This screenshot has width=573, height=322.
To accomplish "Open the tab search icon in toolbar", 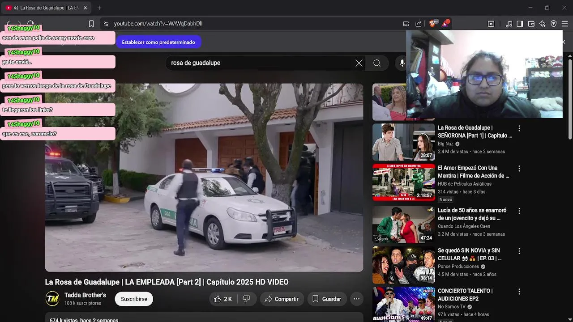I will [x=491, y=24].
